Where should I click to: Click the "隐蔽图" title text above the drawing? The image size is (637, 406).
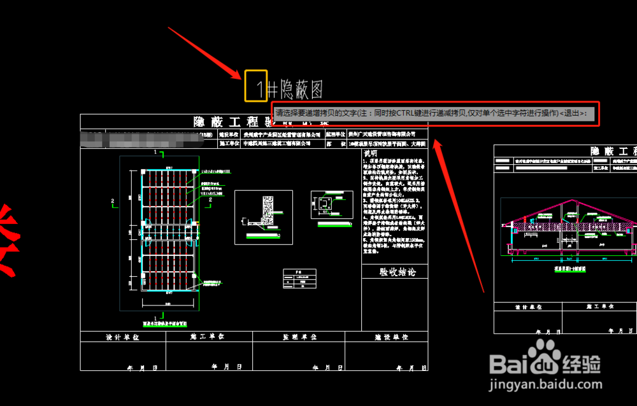[302, 89]
